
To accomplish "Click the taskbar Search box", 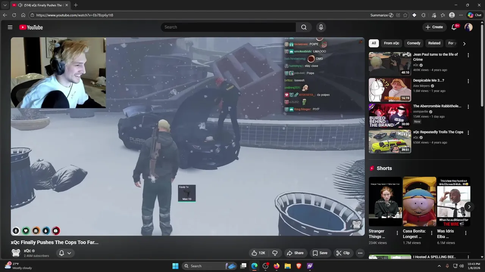I will point(210,266).
